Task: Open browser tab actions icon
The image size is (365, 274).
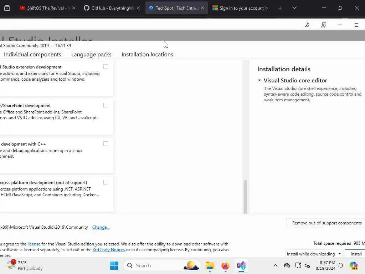Action: click(x=7, y=8)
